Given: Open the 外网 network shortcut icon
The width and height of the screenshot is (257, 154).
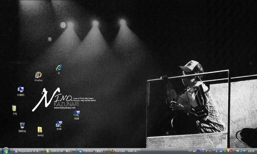Looking at the screenshot, I should point(59,124).
